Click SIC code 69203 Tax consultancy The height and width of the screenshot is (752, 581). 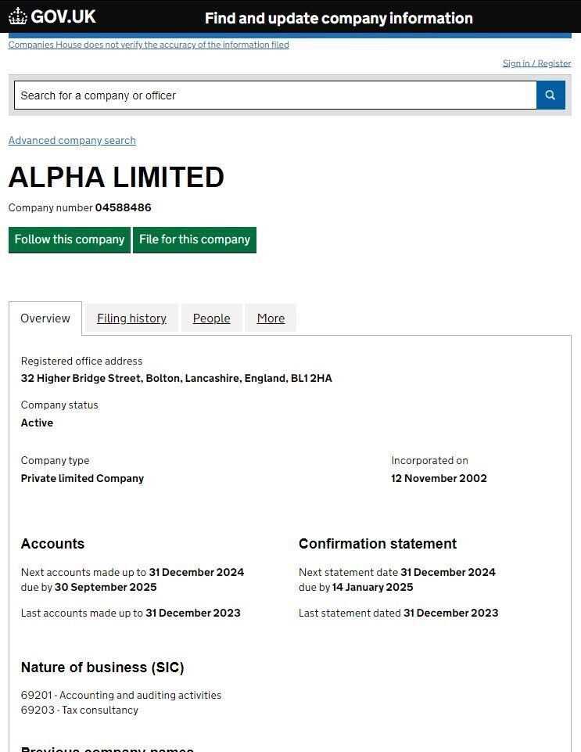(x=80, y=711)
